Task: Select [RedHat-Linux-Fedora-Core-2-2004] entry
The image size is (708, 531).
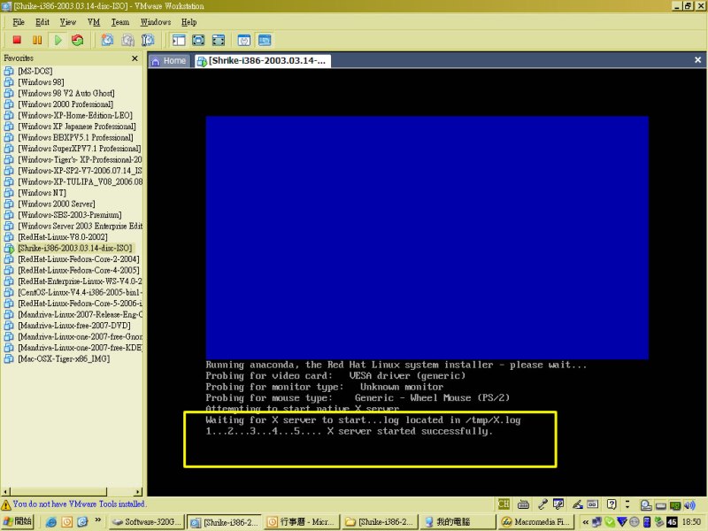Action: [79, 259]
